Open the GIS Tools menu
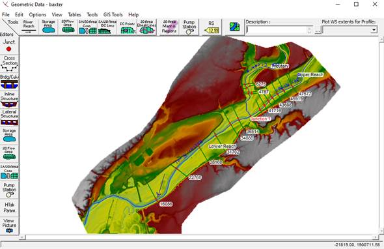 (x=113, y=14)
